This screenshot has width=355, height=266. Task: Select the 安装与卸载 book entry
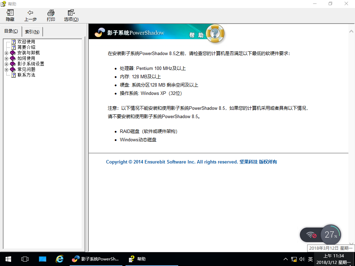pos(28,53)
